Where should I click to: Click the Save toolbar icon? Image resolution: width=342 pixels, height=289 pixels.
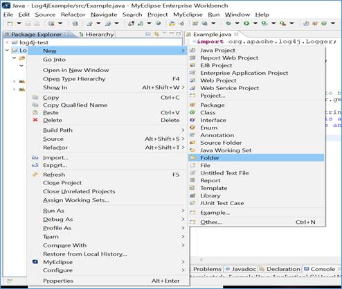(28, 24)
